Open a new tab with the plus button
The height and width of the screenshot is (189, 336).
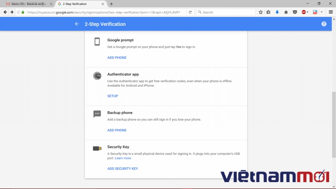111,4
